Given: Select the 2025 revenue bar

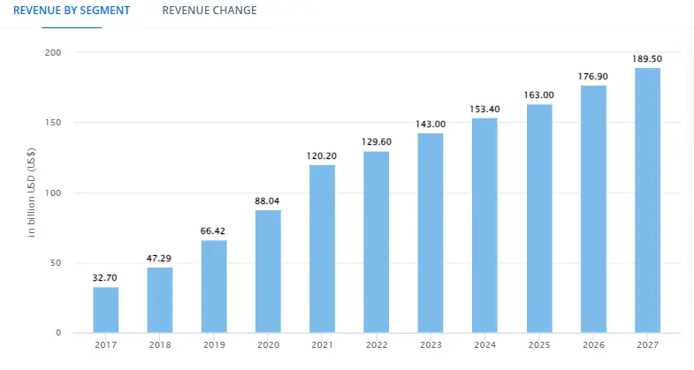Looking at the screenshot, I should point(539,218).
